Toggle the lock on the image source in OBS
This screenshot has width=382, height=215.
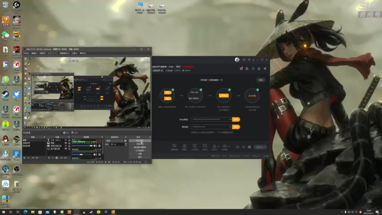[x=69, y=143]
